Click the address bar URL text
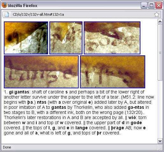Screen dimensions: 164x152 tap(38, 14)
